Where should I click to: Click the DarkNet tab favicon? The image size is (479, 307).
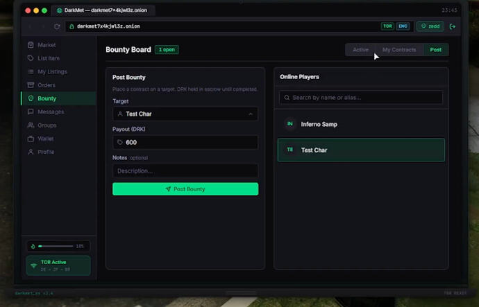point(59,10)
